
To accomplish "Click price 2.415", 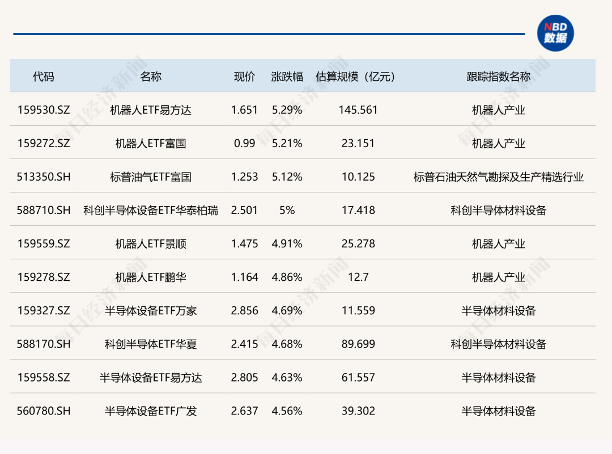I will [244, 344].
